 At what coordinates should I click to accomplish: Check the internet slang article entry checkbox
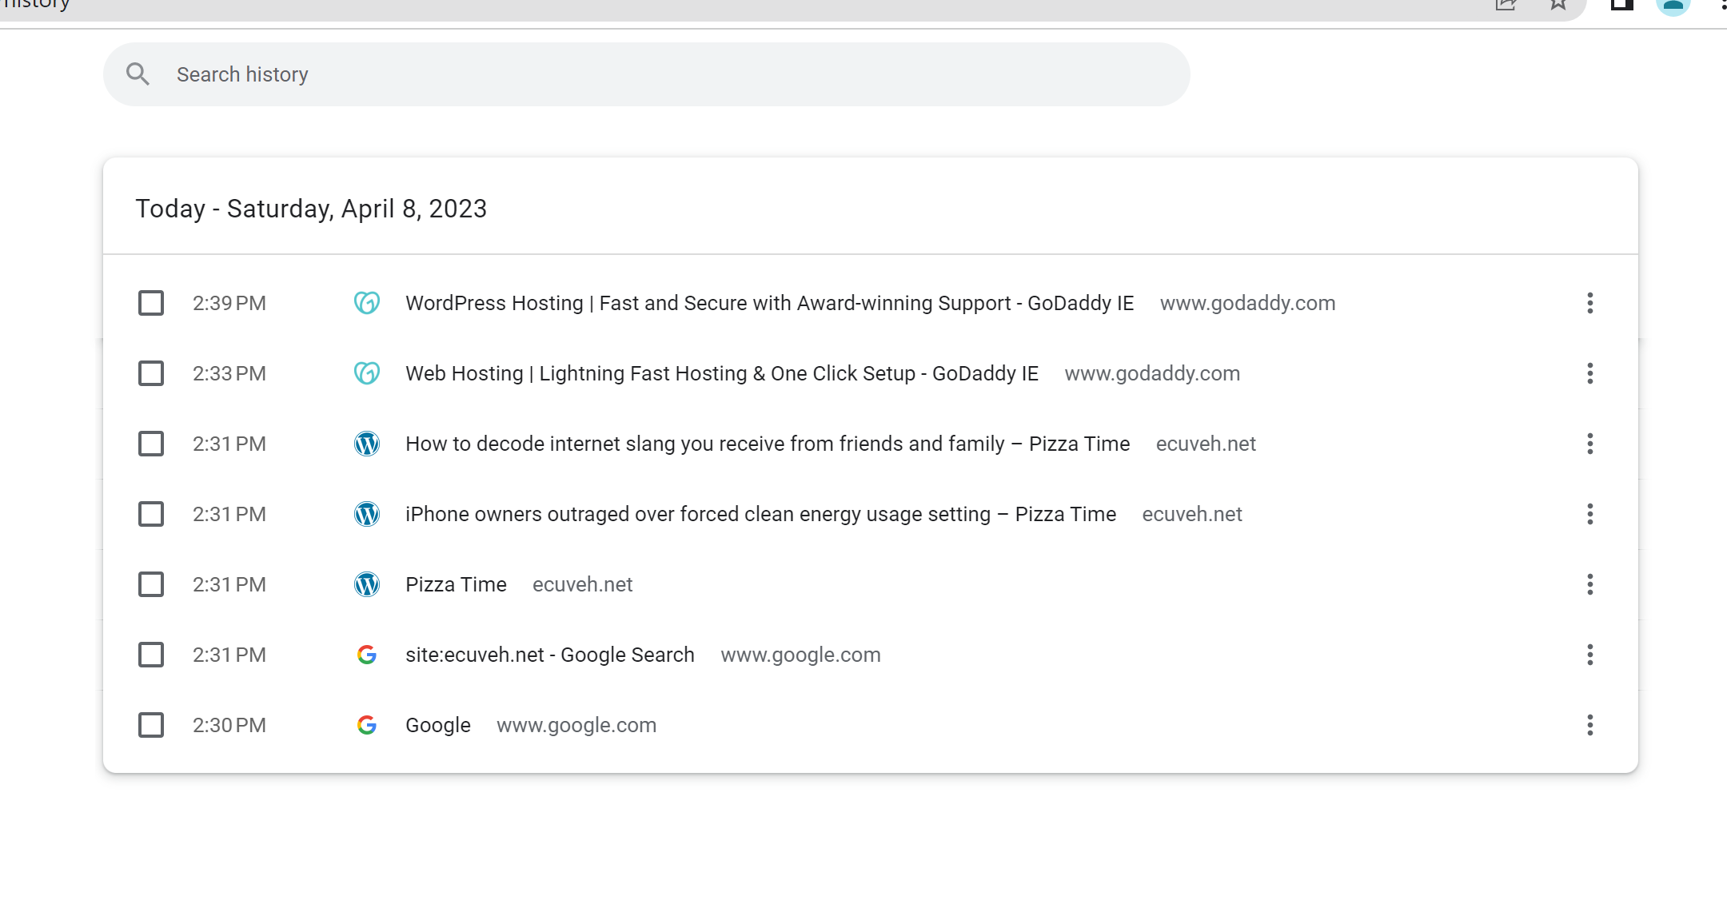point(151,444)
